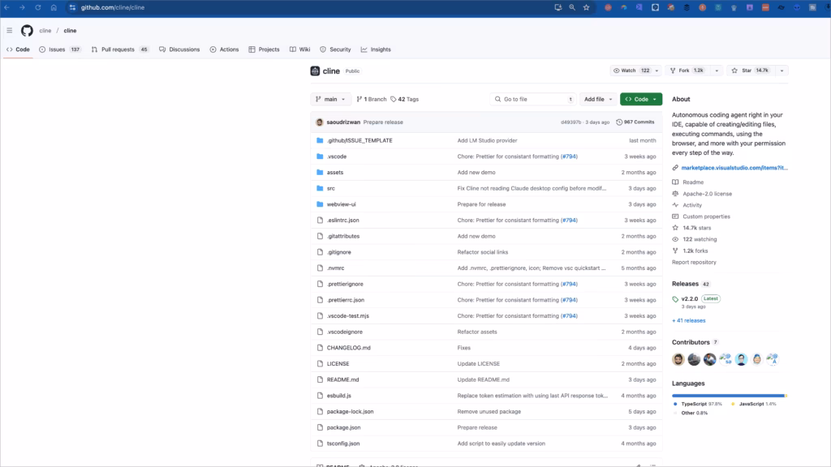The height and width of the screenshot is (467, 831).
Task: Bookmark page with browser star icon
Action: (x=586, y=7)
